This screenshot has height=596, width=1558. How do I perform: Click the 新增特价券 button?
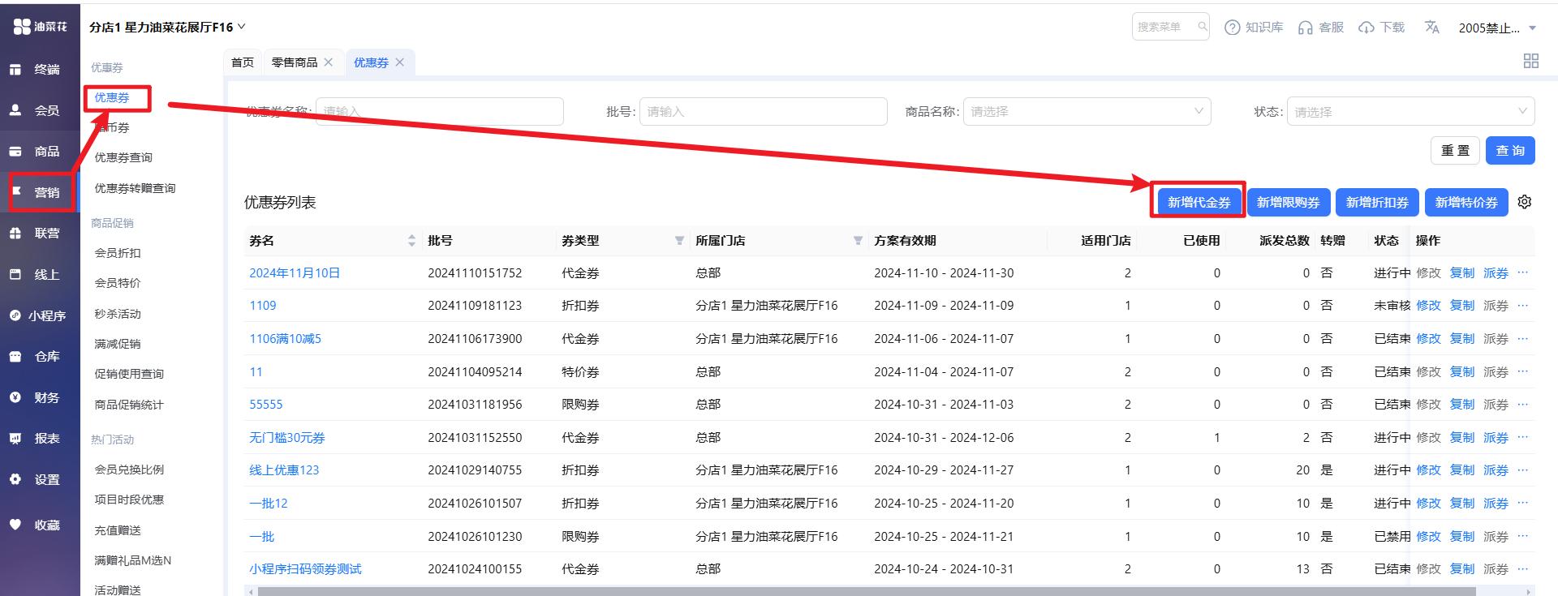click(x=1466, y=202)
